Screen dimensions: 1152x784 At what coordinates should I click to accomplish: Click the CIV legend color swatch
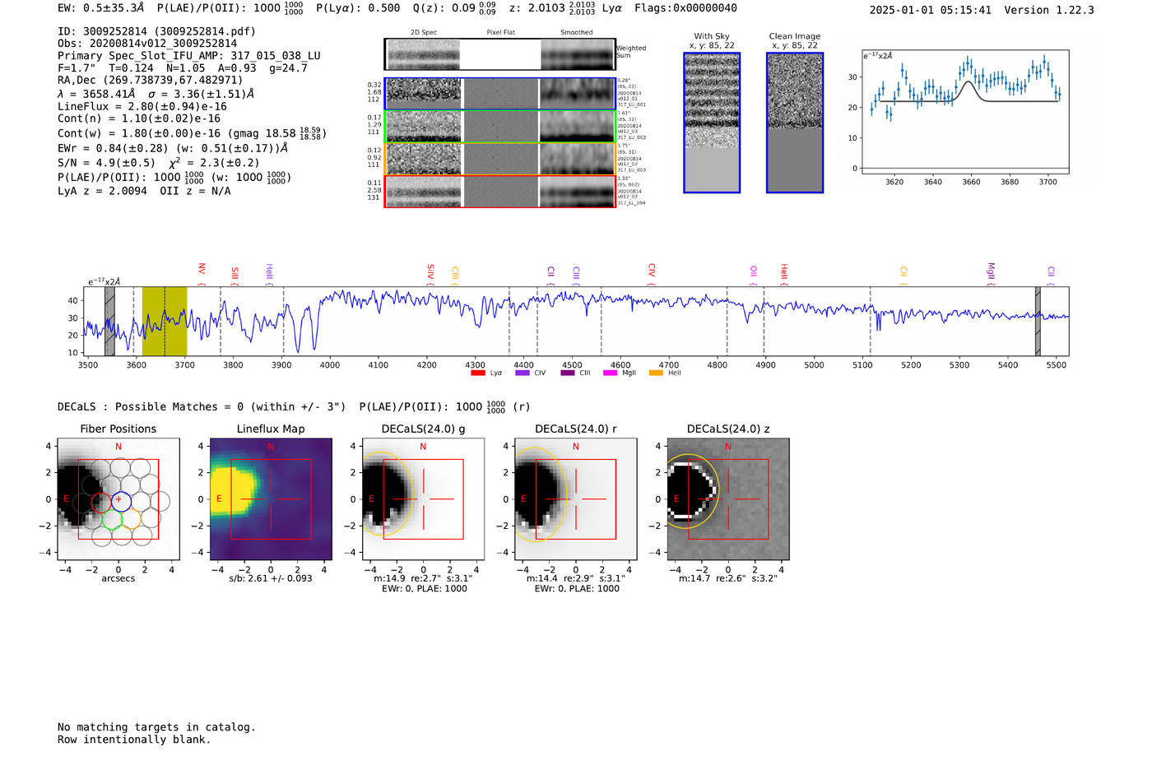[523, 373]
